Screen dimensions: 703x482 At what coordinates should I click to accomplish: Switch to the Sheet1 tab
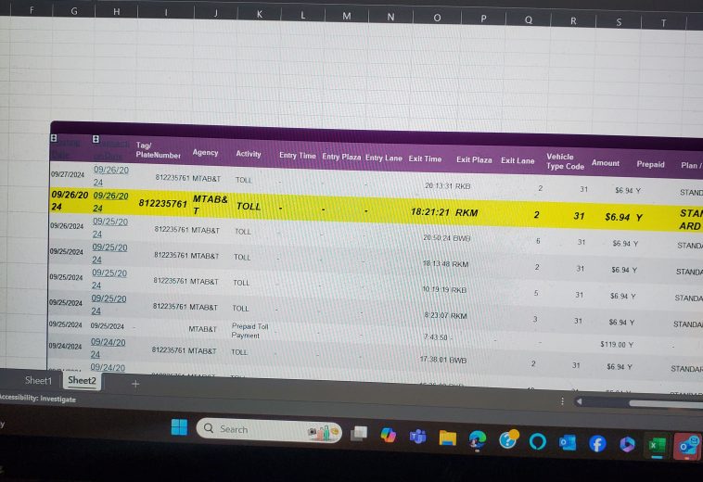pos(39,380)
